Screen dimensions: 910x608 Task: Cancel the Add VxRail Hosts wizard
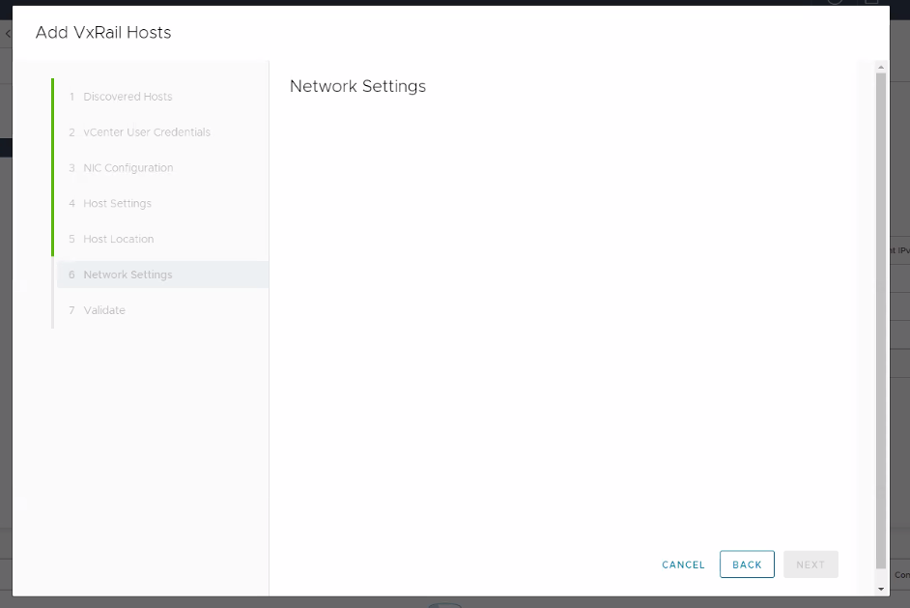(683, 565)
